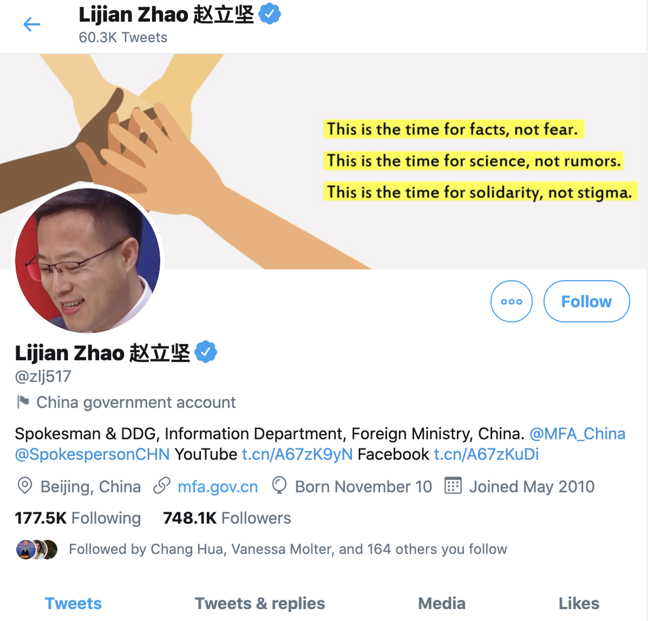Open the Likes tab
654x621 pixels.
click(x=579, y=603)
